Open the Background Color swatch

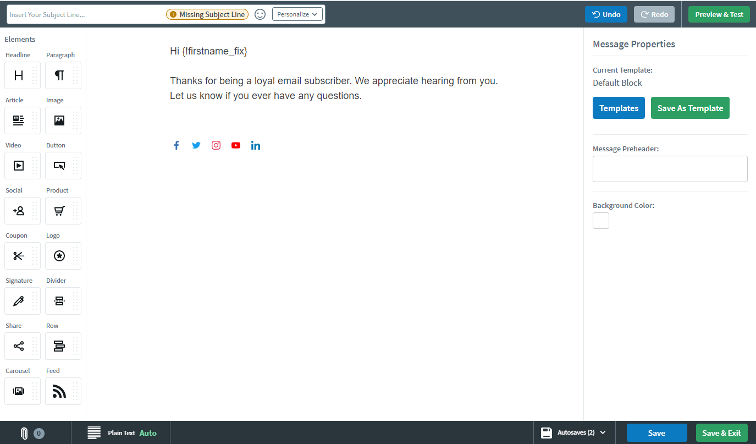coord(601,221)
